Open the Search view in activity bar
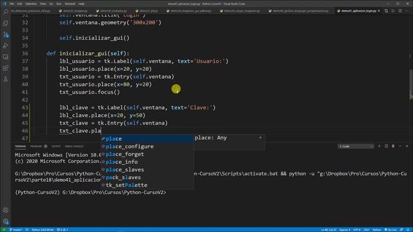 pyautogui.click(x=6, y=12)
